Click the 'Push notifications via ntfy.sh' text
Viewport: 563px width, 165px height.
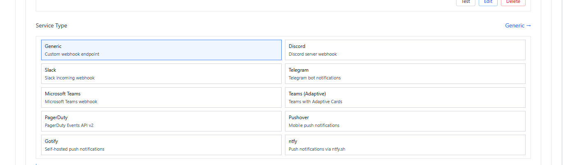[x=317, y=149]
